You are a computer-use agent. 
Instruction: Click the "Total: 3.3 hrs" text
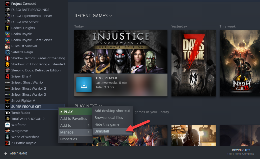coord(105,87)
